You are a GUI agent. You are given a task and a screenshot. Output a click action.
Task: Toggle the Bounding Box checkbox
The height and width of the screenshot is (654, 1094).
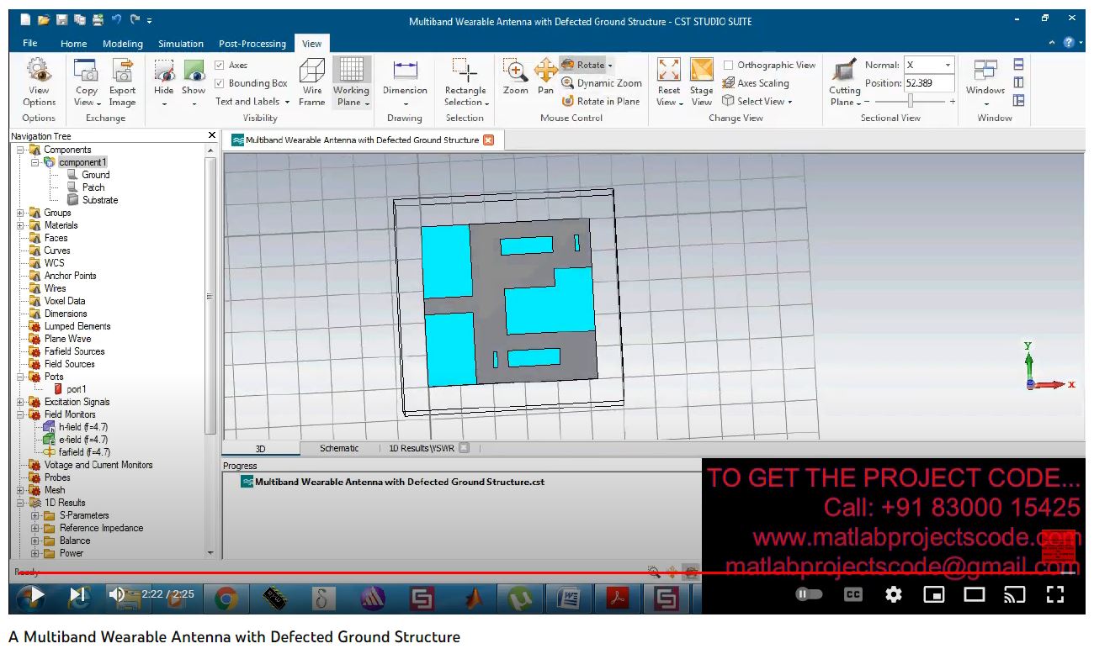coord(220,83)
